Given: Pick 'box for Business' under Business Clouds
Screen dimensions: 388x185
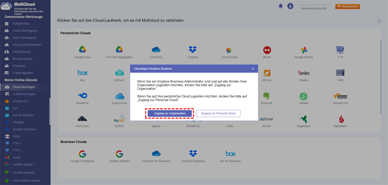Looking at the screenshot, I should [x=230, y=154].
